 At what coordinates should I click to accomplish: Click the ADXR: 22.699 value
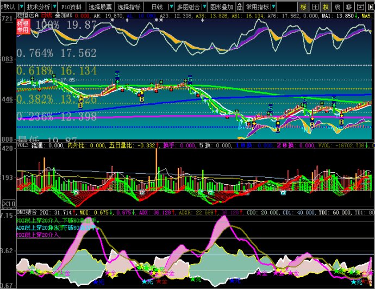coord(198,212)
